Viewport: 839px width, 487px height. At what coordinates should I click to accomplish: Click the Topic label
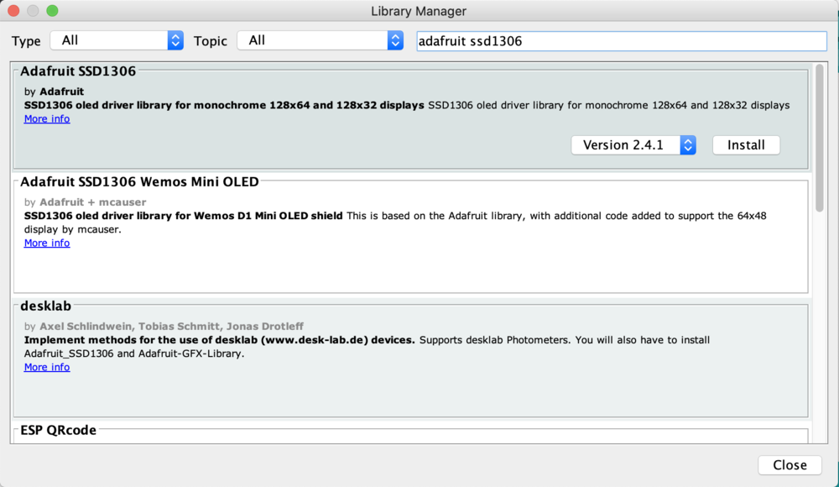(x=211, y=41)
